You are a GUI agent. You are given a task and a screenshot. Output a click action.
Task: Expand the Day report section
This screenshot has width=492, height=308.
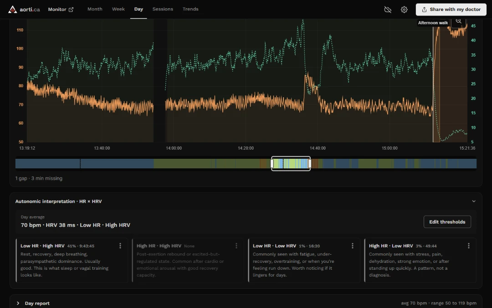(x=18, y=303)
